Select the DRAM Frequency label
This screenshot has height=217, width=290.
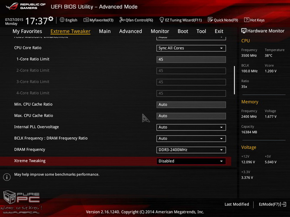click(x=29, y=150)
